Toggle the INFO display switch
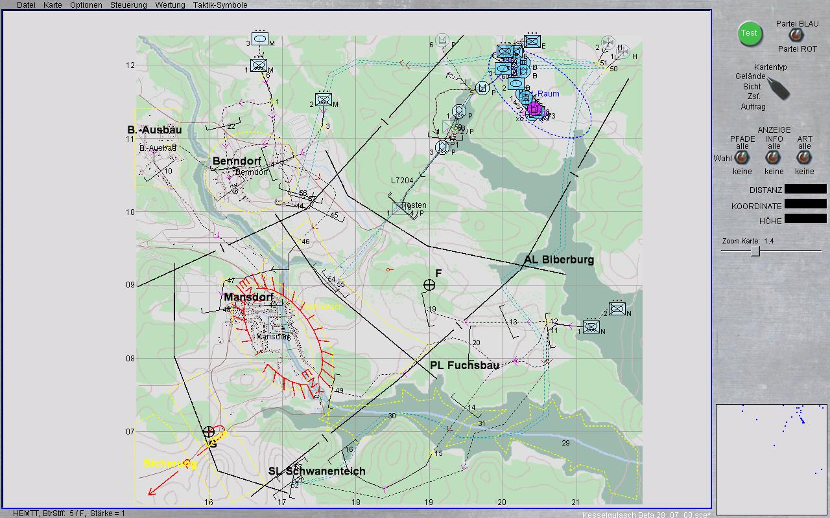This screenshot has width=830, height=518. pos(773,158)
